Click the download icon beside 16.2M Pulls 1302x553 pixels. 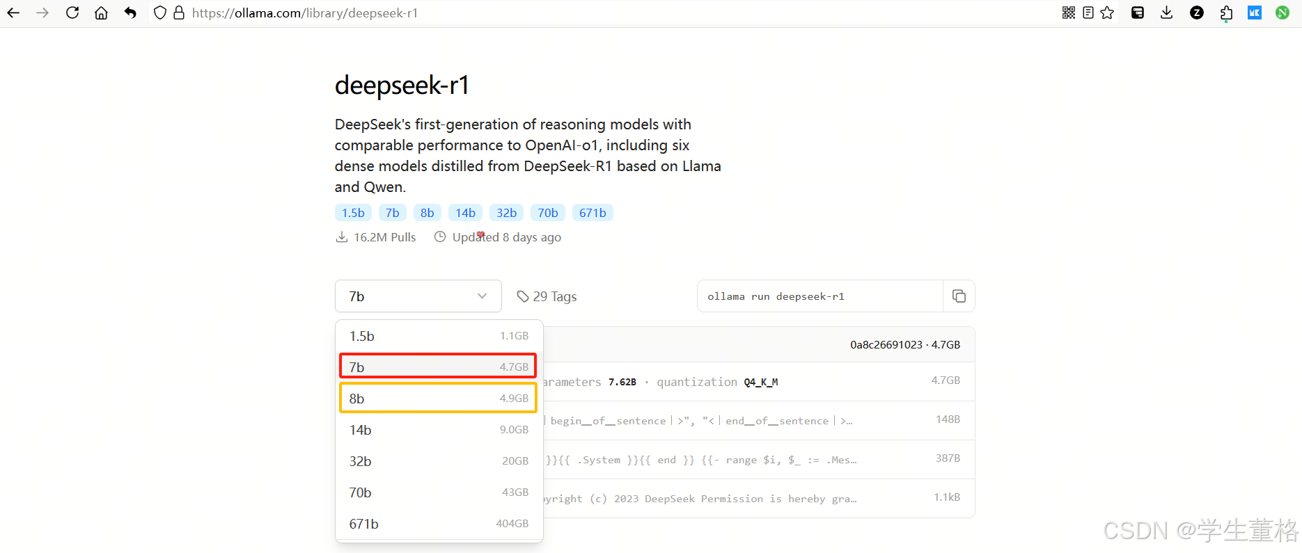pyautogui.click(x=342, y=237)
